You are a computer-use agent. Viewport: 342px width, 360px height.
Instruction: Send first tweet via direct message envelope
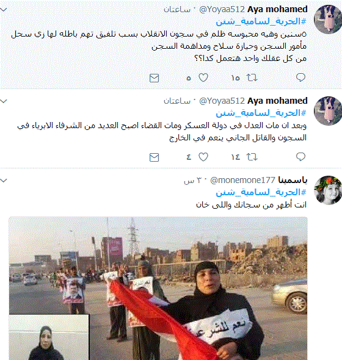click(154, 78)
